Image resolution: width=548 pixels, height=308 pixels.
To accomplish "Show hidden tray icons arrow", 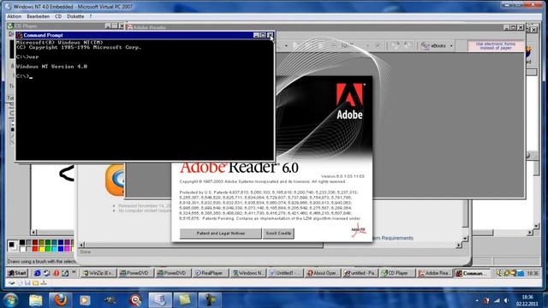I will point(477,300).
